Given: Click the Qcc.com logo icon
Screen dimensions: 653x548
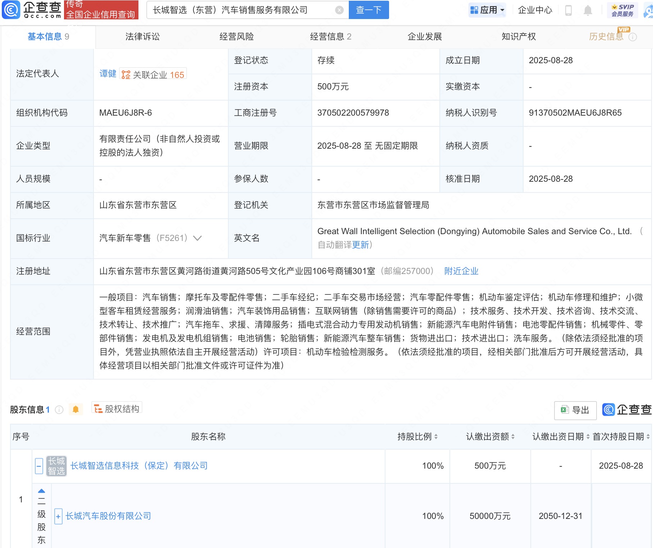Looking at the screenshot, I should point(11,10).
